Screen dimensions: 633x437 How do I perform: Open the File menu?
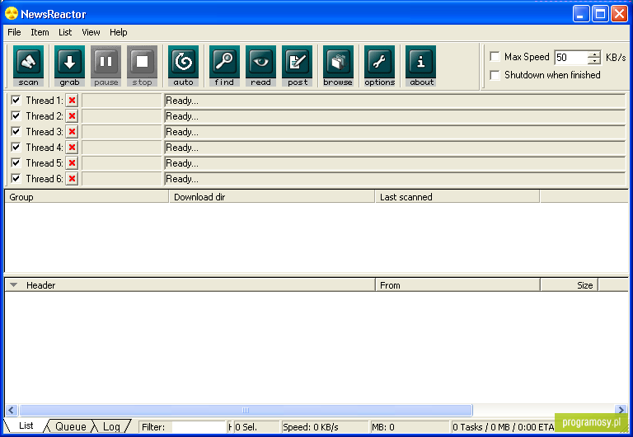[x=14, y=32]
